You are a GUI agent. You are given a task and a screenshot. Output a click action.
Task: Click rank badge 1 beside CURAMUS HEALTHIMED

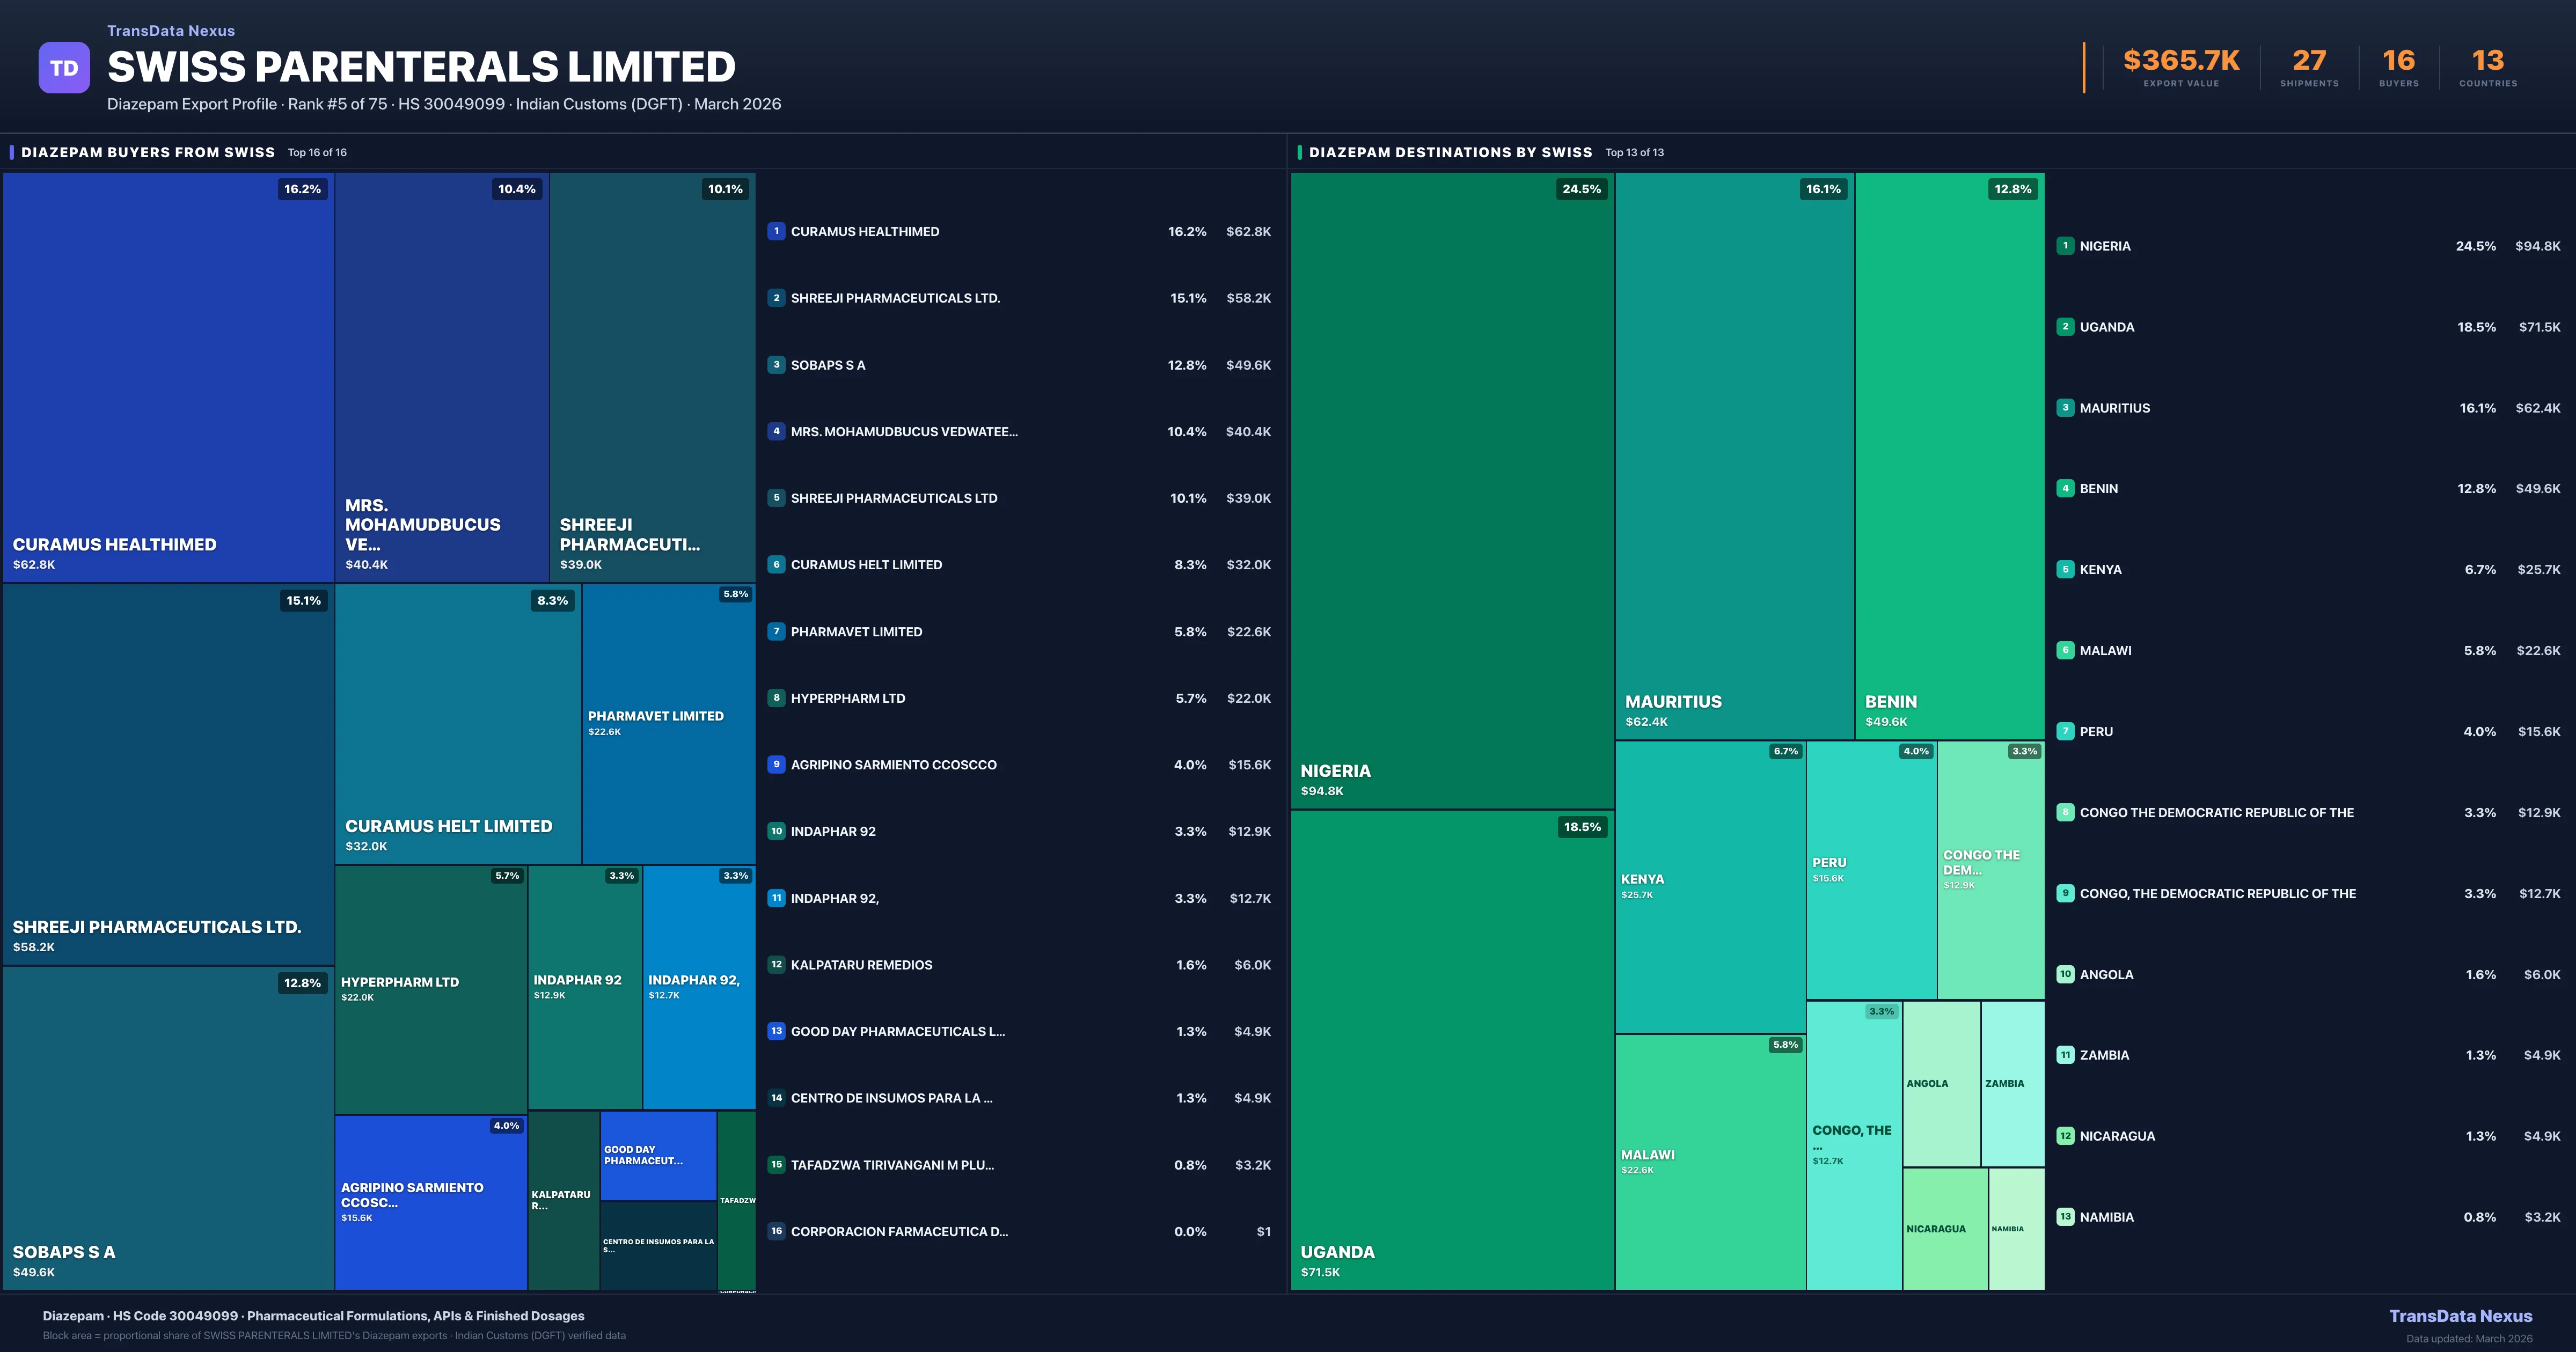(776, 231)
